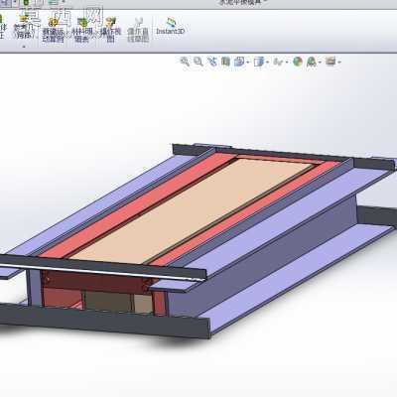
Task: Click Bill of Materials (材料明细表) tool
Action: (81, 31)
